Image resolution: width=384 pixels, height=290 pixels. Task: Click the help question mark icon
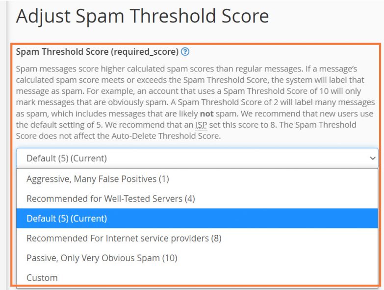tap(185, 51)
